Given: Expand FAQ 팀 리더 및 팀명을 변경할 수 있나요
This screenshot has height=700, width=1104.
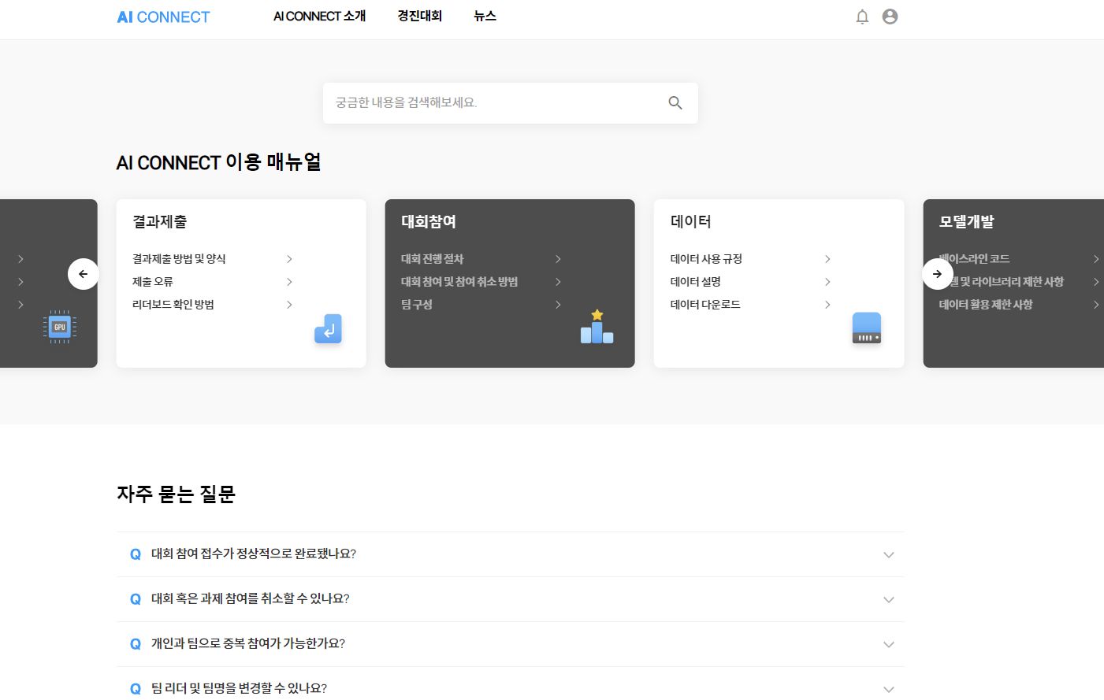Looking at the screenshot, I should click(510, 683).
